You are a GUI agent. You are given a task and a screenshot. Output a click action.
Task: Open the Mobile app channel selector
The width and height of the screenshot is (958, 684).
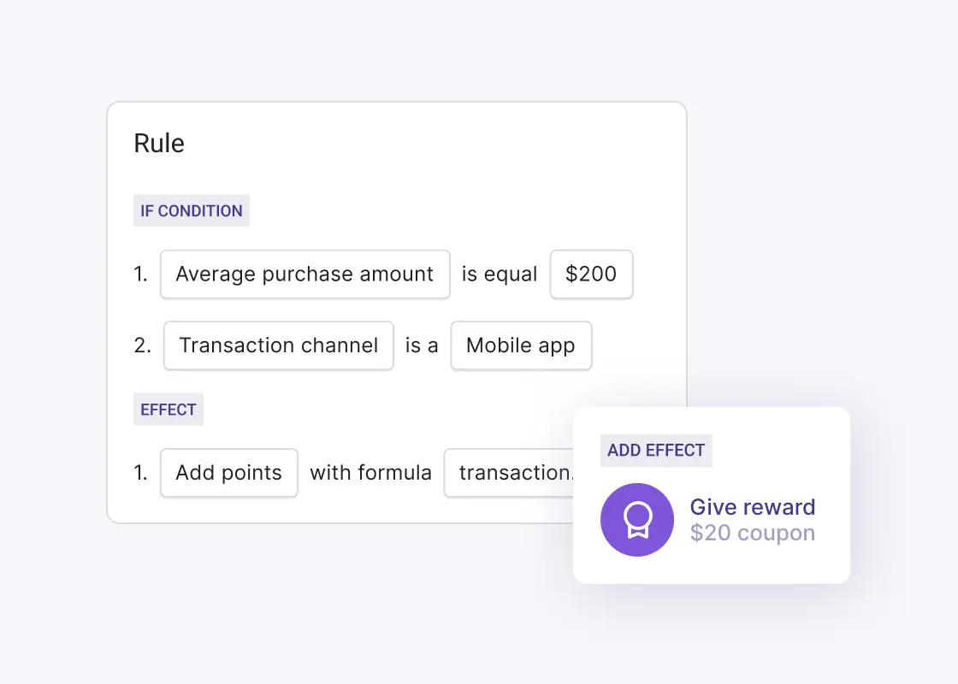(x=521, y=345)
